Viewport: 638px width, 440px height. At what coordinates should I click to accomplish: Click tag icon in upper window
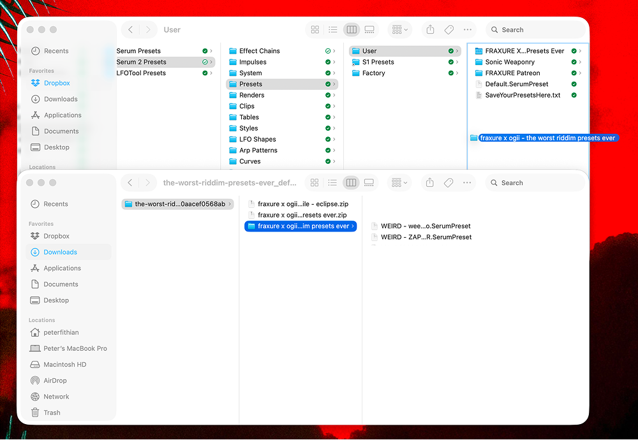coord(449,30)
